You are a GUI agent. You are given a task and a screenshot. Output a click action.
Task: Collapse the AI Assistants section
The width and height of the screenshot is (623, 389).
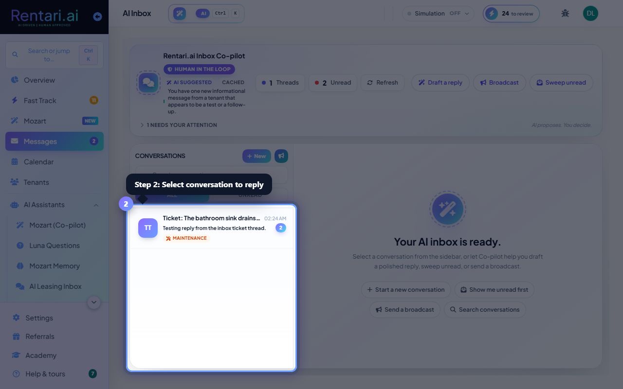click(96, 205)
